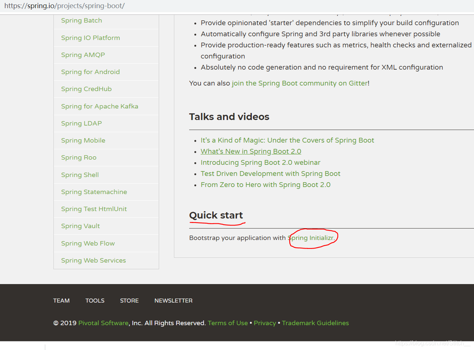The width and height of the screenshot is (474, 350).
Task: Open From Zero to Hero talk link
Action: (x=266, y=185)
